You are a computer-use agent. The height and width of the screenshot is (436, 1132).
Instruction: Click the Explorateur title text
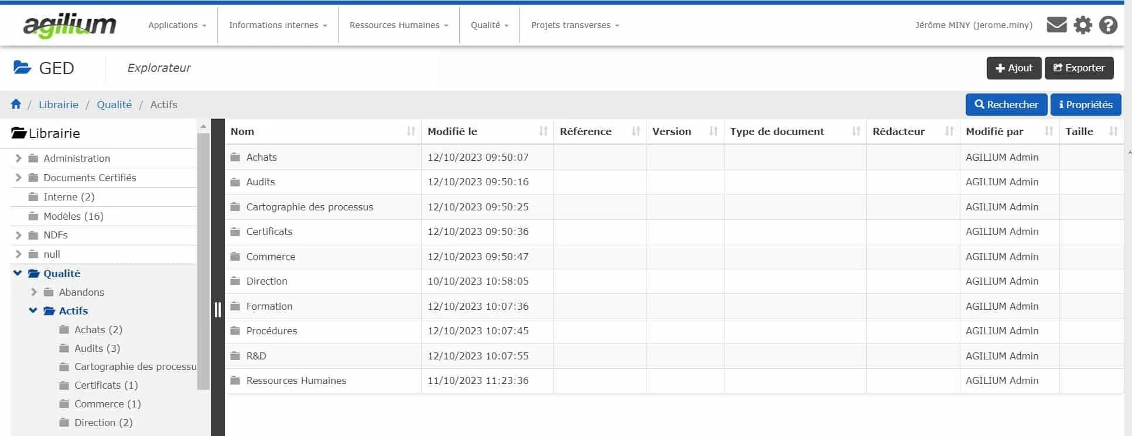[159, 68]
